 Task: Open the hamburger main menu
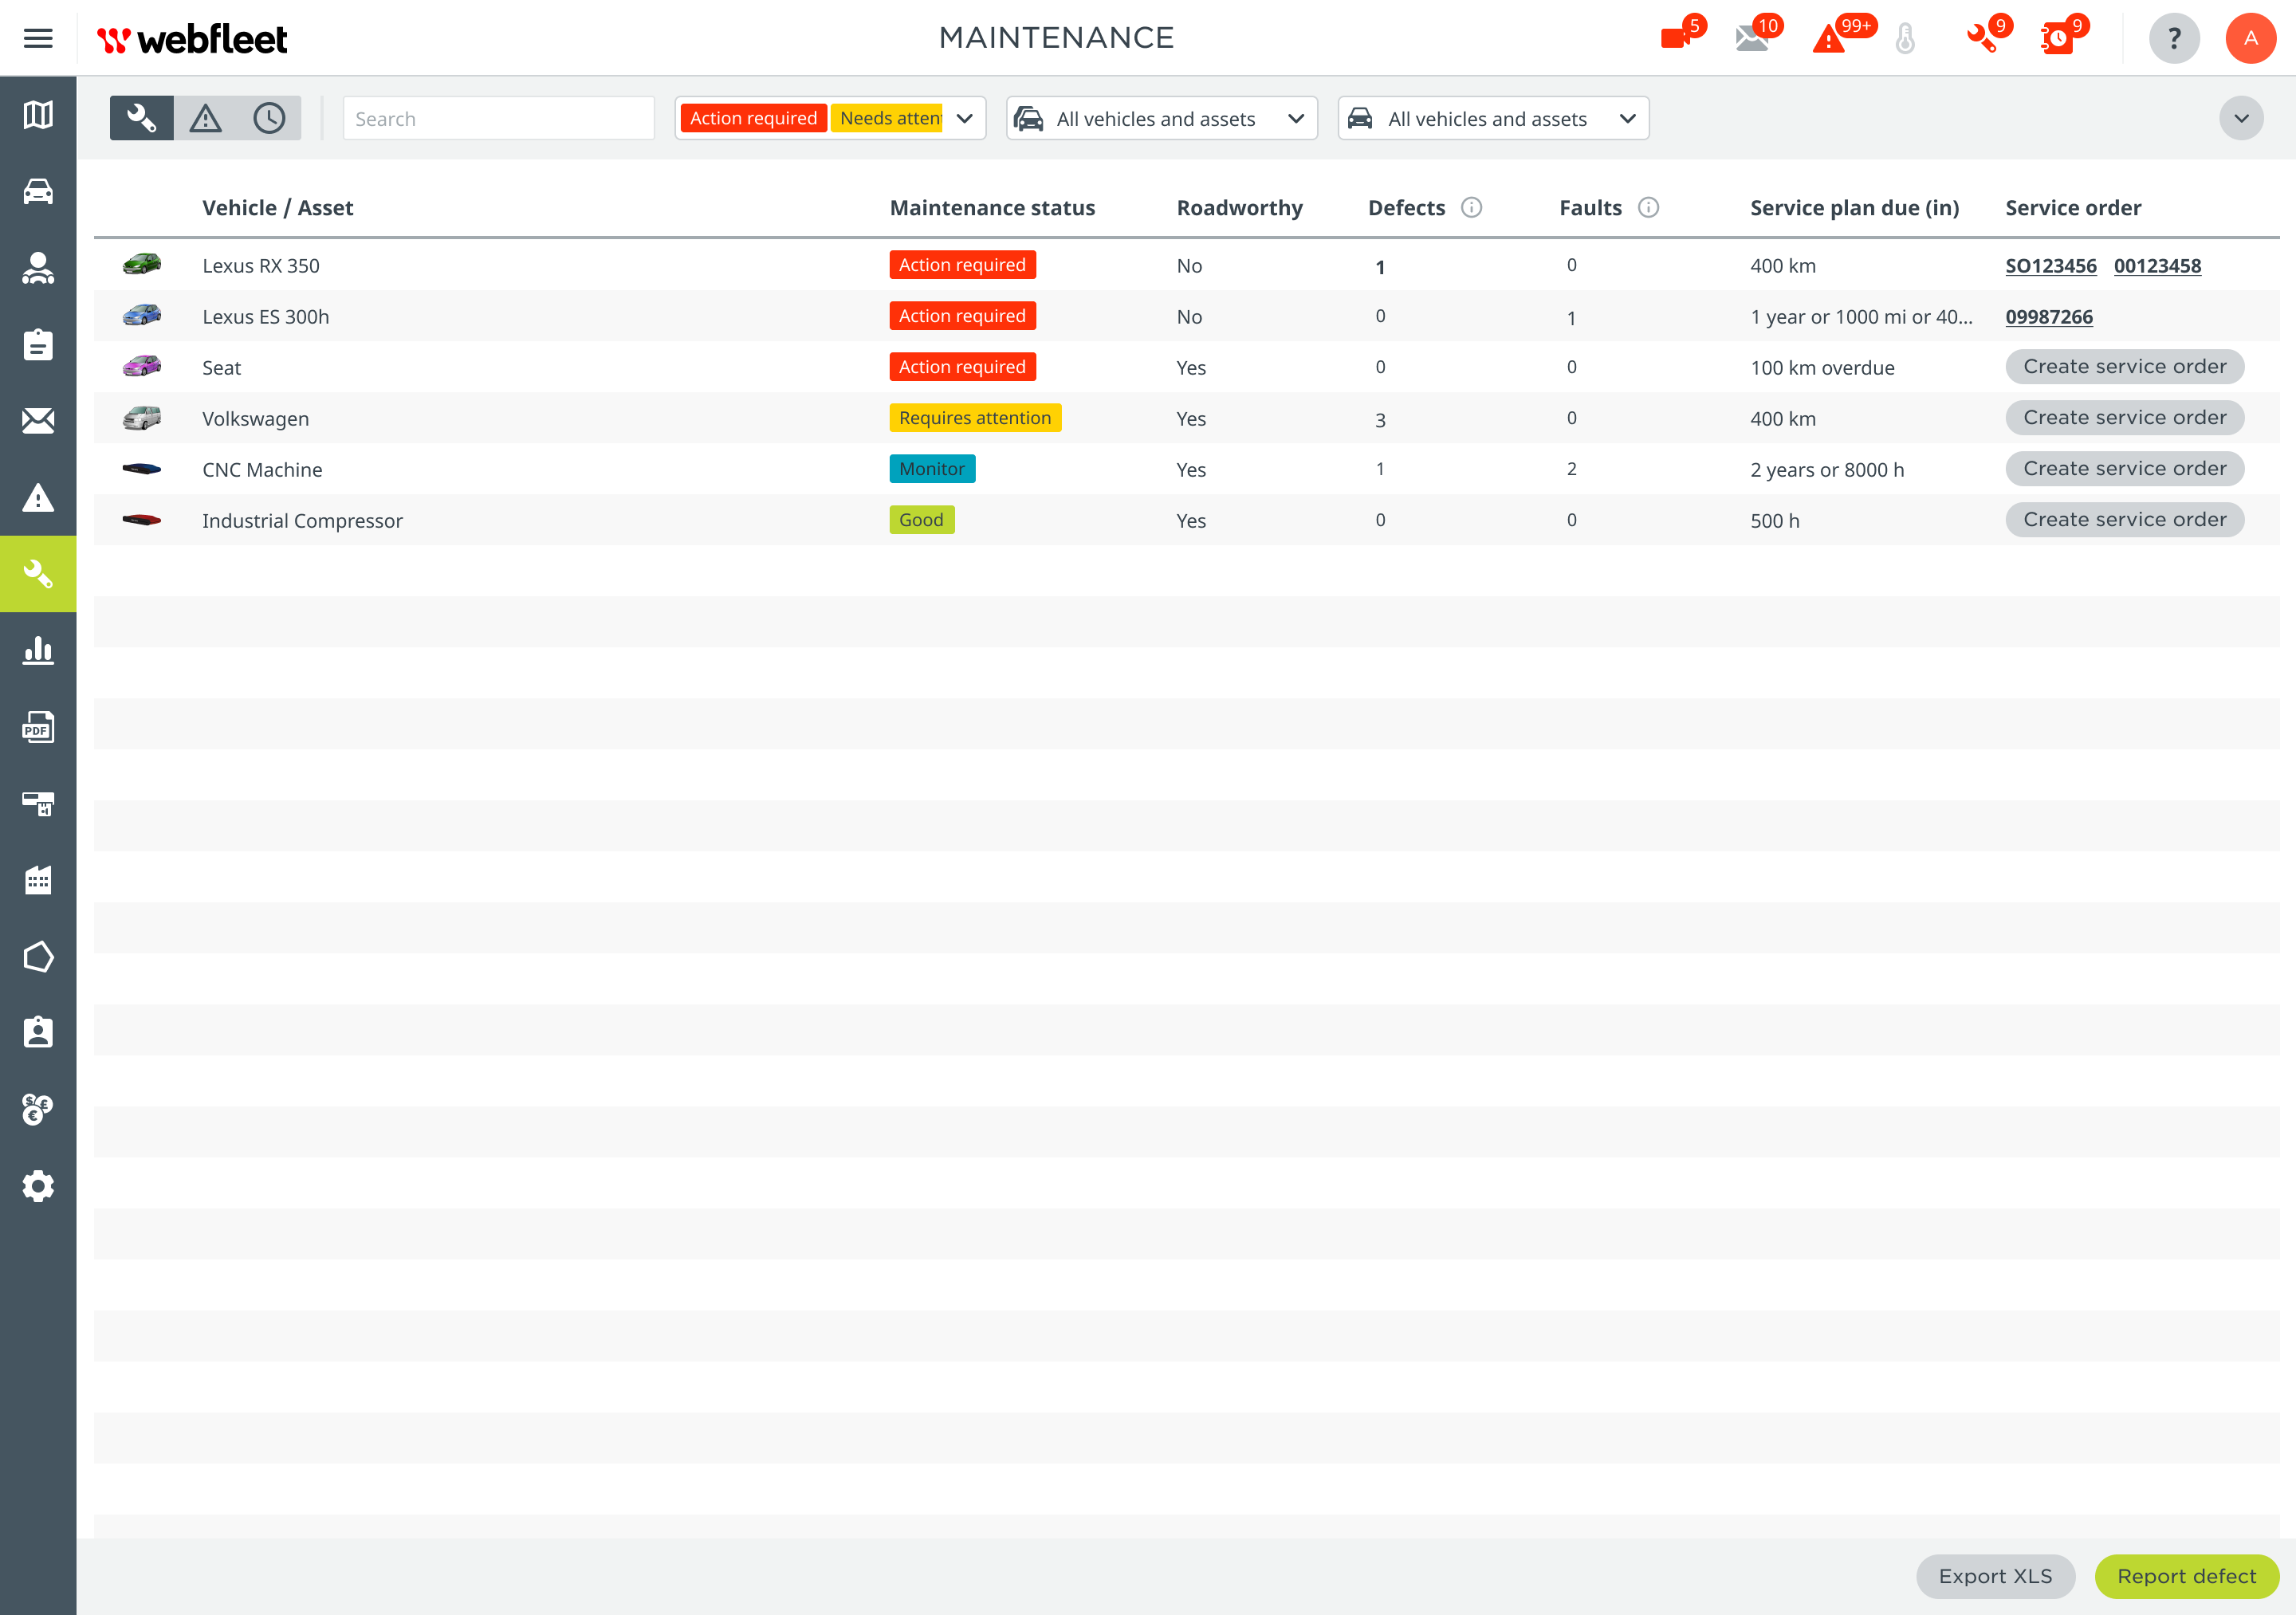pyautogui.click(x=38, y=38)
